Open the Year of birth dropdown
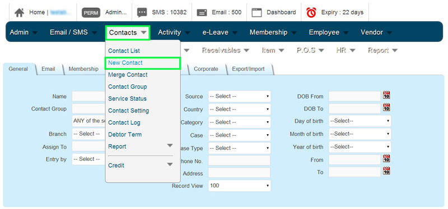Viewport: 448px width, 209px height. pos(360,147)
